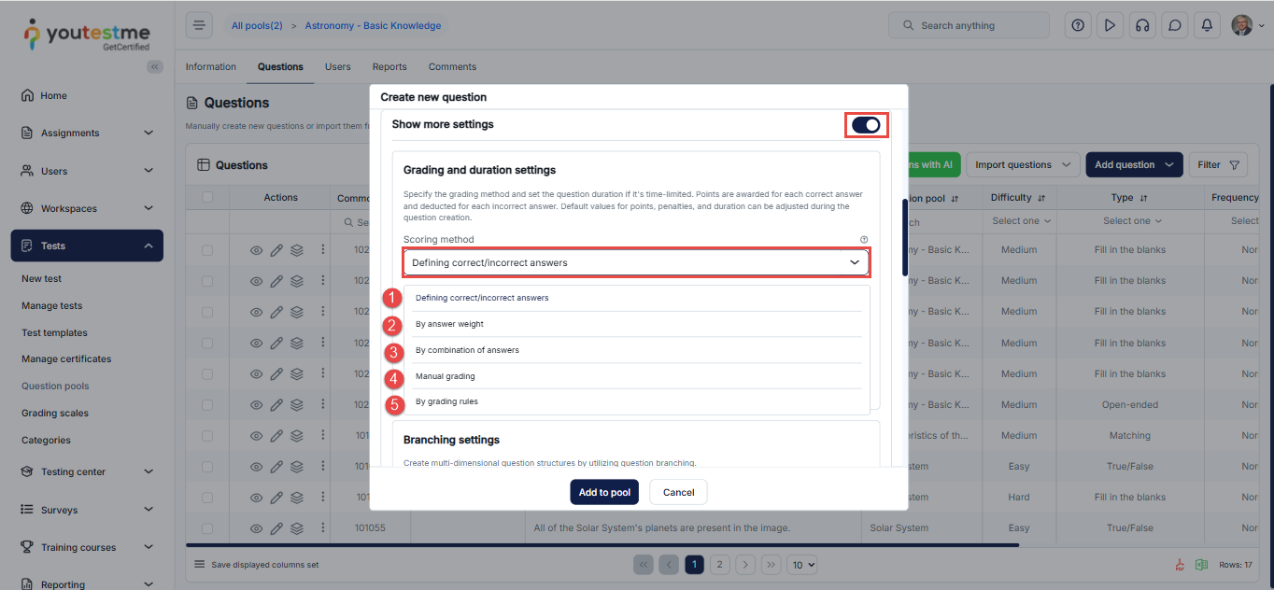Edit the Open-ended question with the pencil icon

[276, 405]
